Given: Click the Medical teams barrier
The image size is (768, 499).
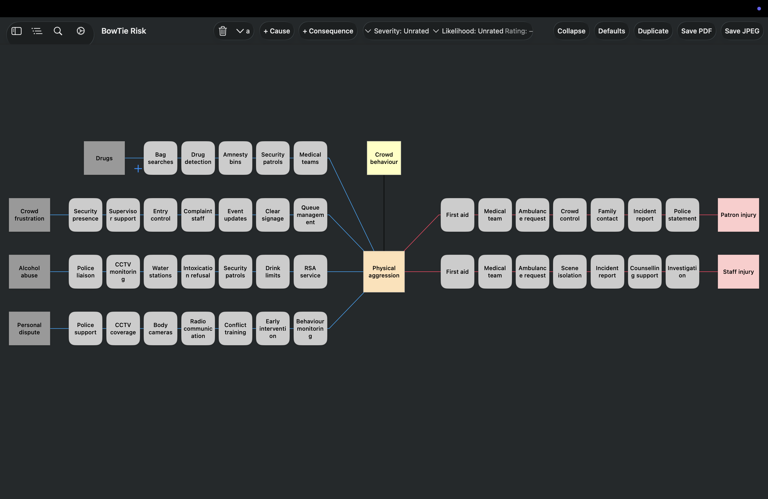Looking at the screenshot, I should point(310,158).
